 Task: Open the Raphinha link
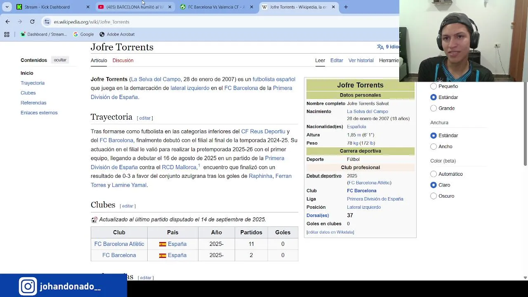[x=260, y=176]
